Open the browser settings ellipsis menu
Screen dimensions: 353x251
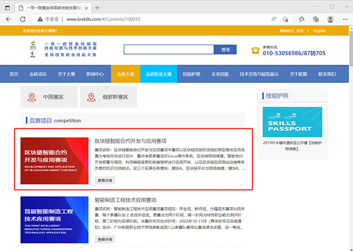click(x=344, y=19)
